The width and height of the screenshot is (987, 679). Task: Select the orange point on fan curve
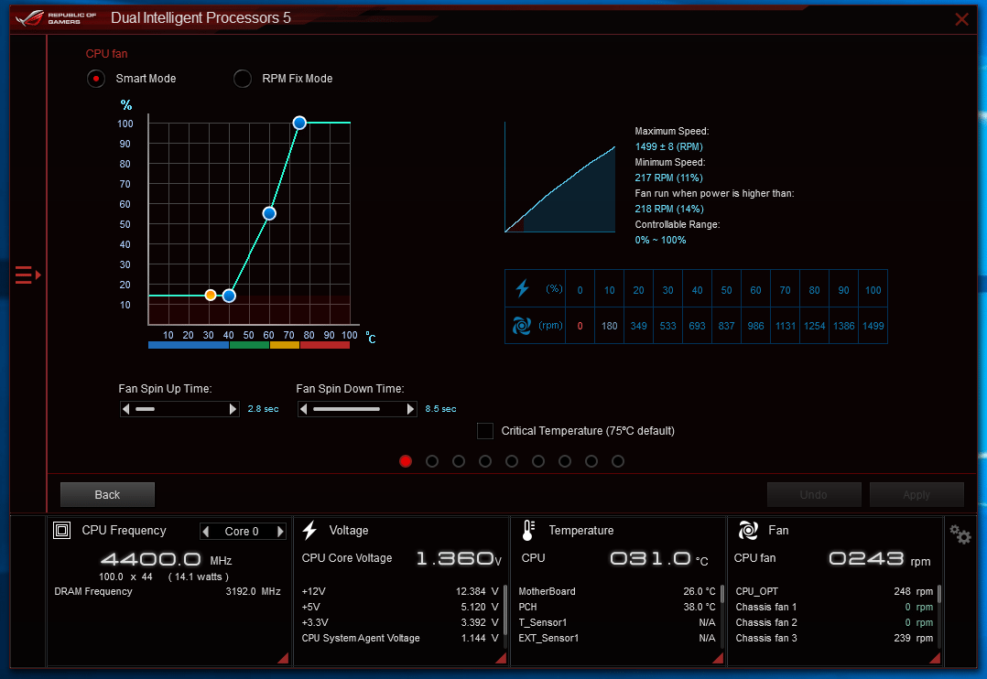[211, 296]
